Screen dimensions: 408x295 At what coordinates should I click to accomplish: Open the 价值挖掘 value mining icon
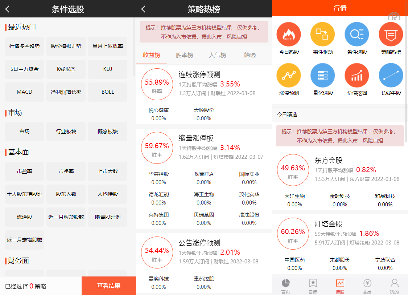tap(357, 75)
